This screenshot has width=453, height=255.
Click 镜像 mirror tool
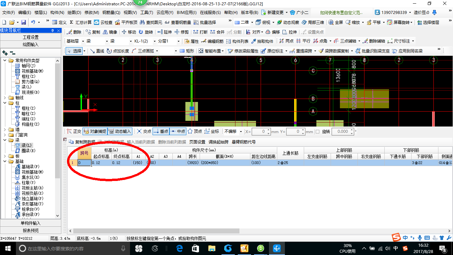(110, 32)
